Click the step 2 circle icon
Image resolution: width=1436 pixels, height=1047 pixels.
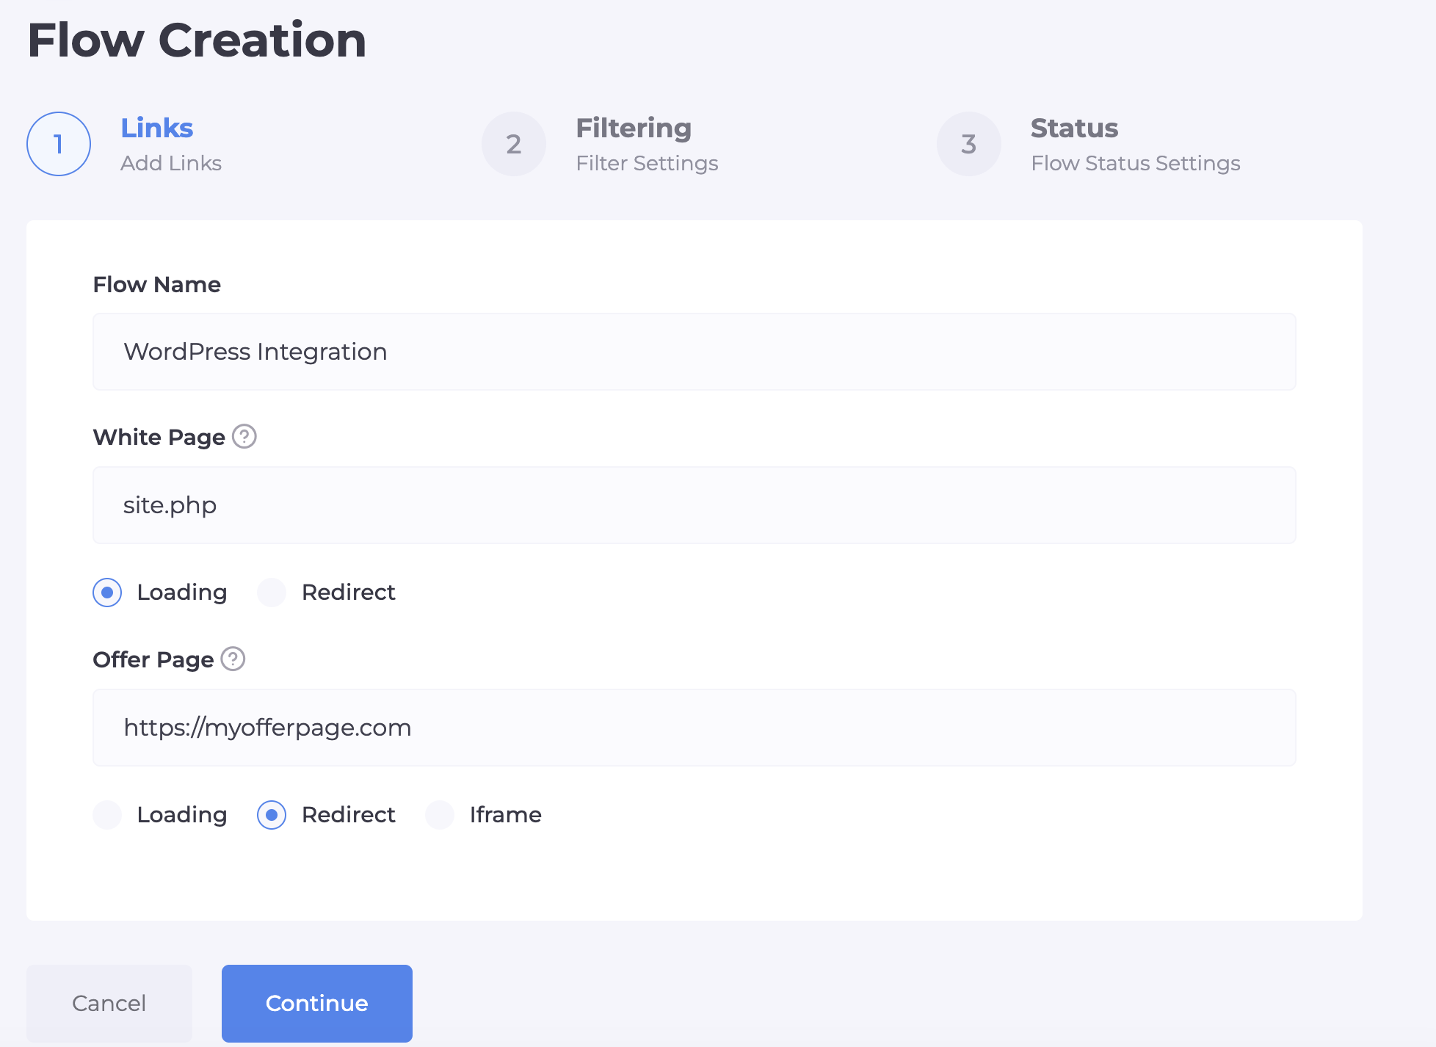pos(514,144)
